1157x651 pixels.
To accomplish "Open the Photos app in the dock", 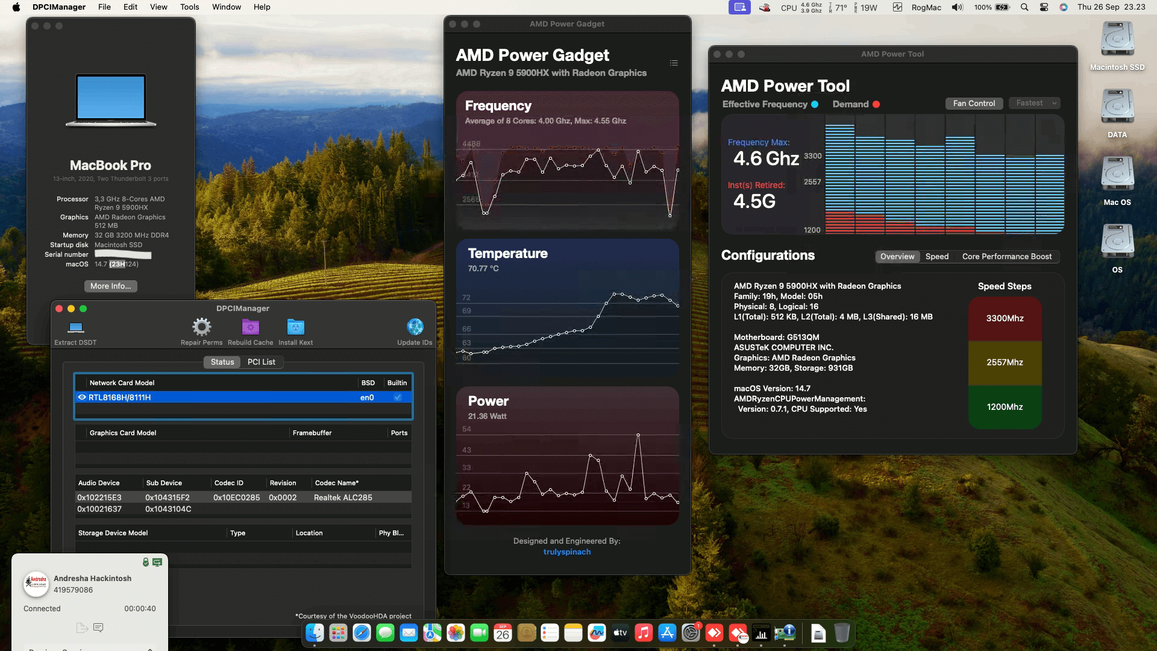I will (x=456, y=633).
